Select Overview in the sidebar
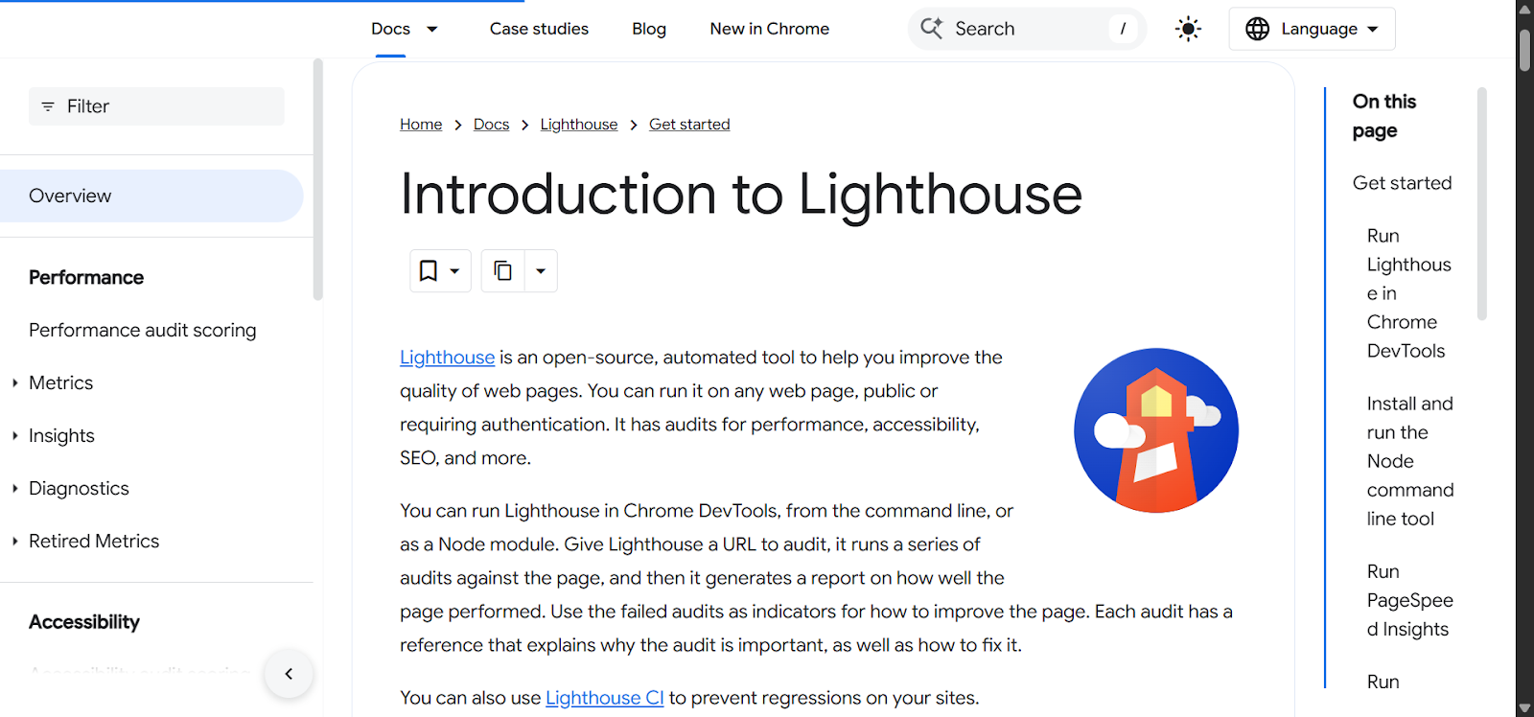Screen dimensions: 1534x717 pos(151,196)
